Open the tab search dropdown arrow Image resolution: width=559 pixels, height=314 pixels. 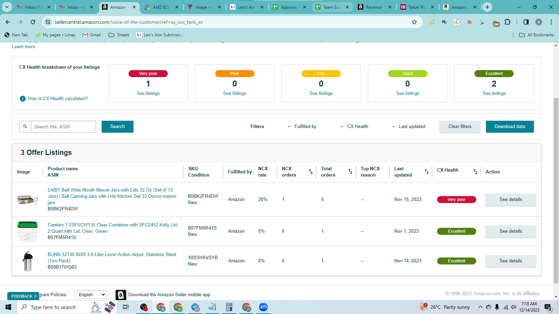click(x=7, y=7)
